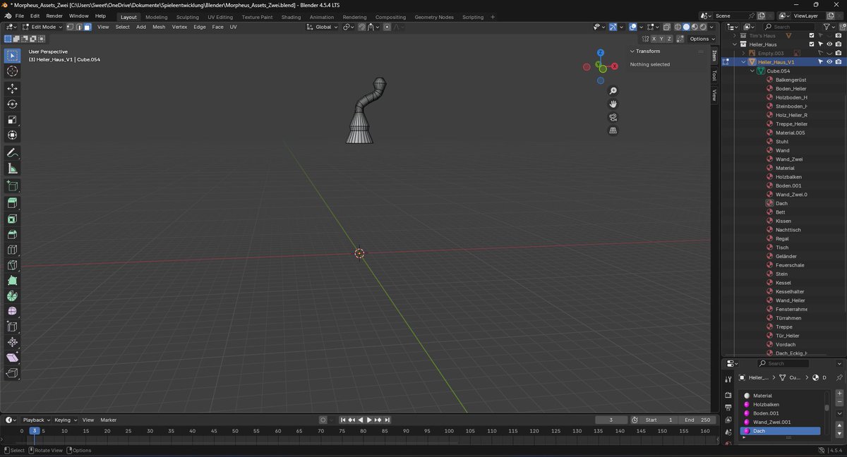
Task: Switch to the UV Editing workspace tab
Action: click(x=220, y=17)
